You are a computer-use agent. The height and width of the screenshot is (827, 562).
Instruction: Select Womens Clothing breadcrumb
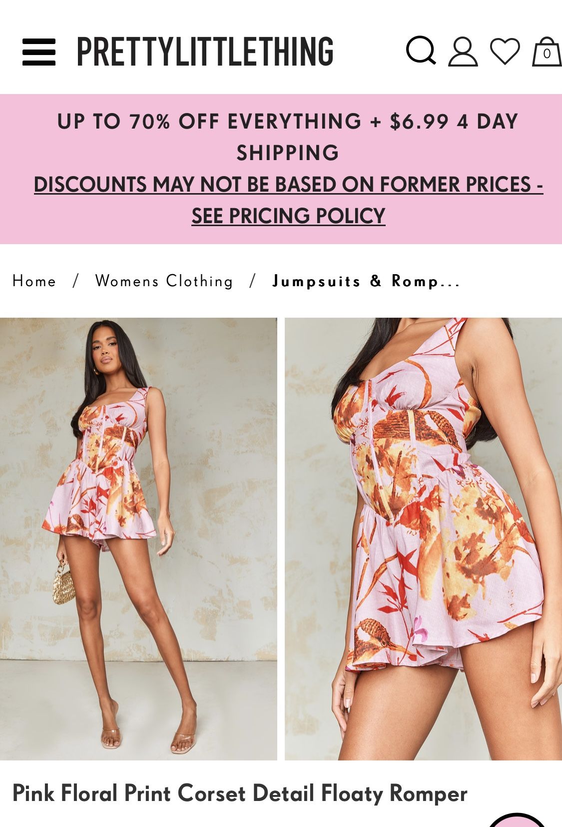click(x=164, y=281)
